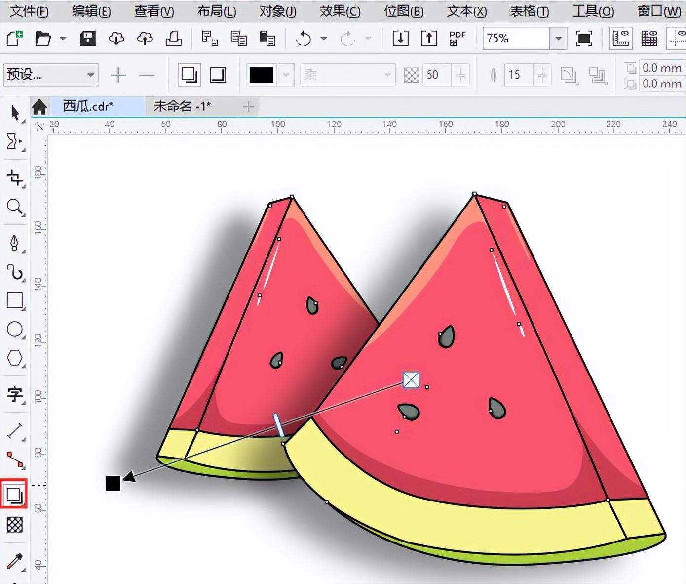Switch to the 未命名 -1 tab
Viewport: 686px width, 584px height.
click(183, 106)
